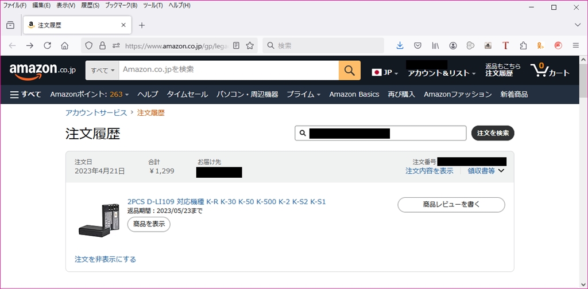
Task: Open the extensions puzzle piece menu
Action: point(523,46)
